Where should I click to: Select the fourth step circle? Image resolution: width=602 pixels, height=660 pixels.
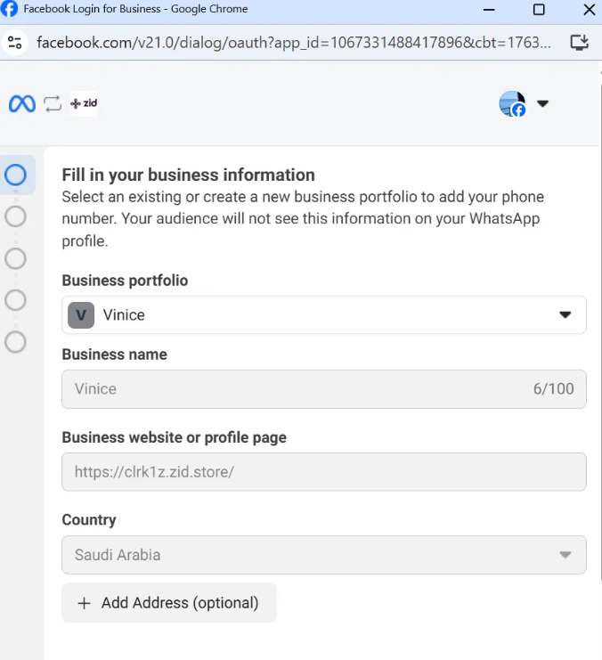[x=15, y=300]
